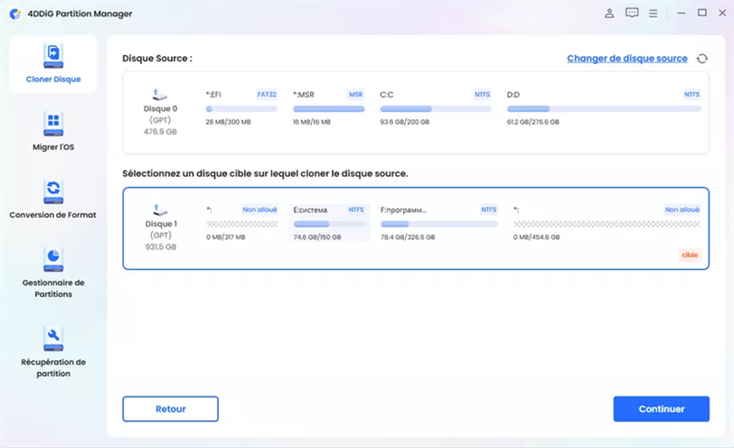Click the F:программ partition usage bar

[439, 225]
